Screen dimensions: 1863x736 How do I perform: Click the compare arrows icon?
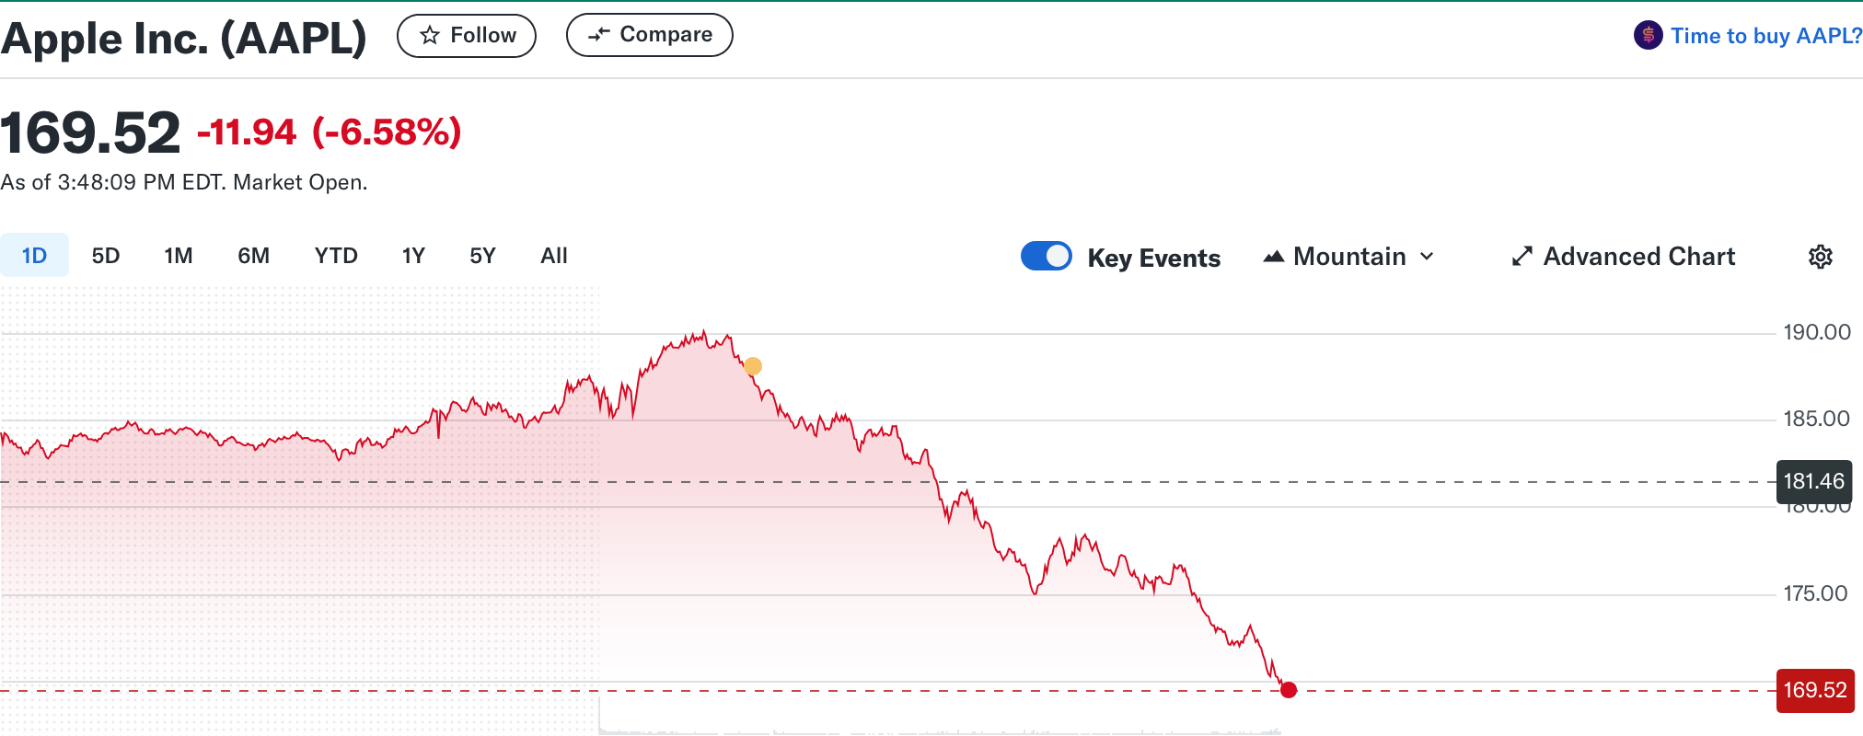tap(599, 35)
